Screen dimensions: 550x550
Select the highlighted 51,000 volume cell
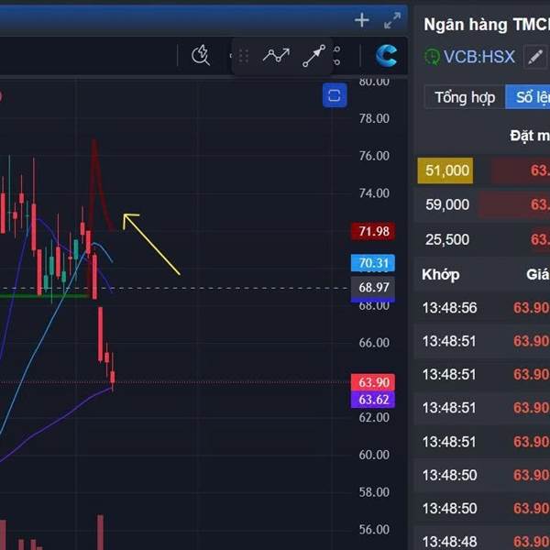445,170
